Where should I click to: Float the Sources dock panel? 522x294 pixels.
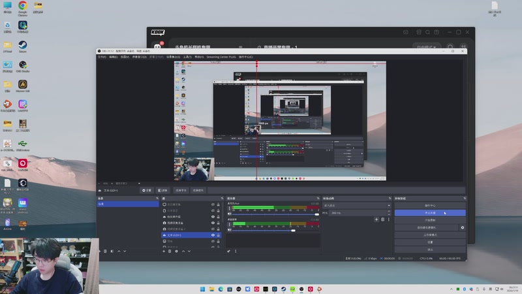pyautogui.click(x=222, y=199)
